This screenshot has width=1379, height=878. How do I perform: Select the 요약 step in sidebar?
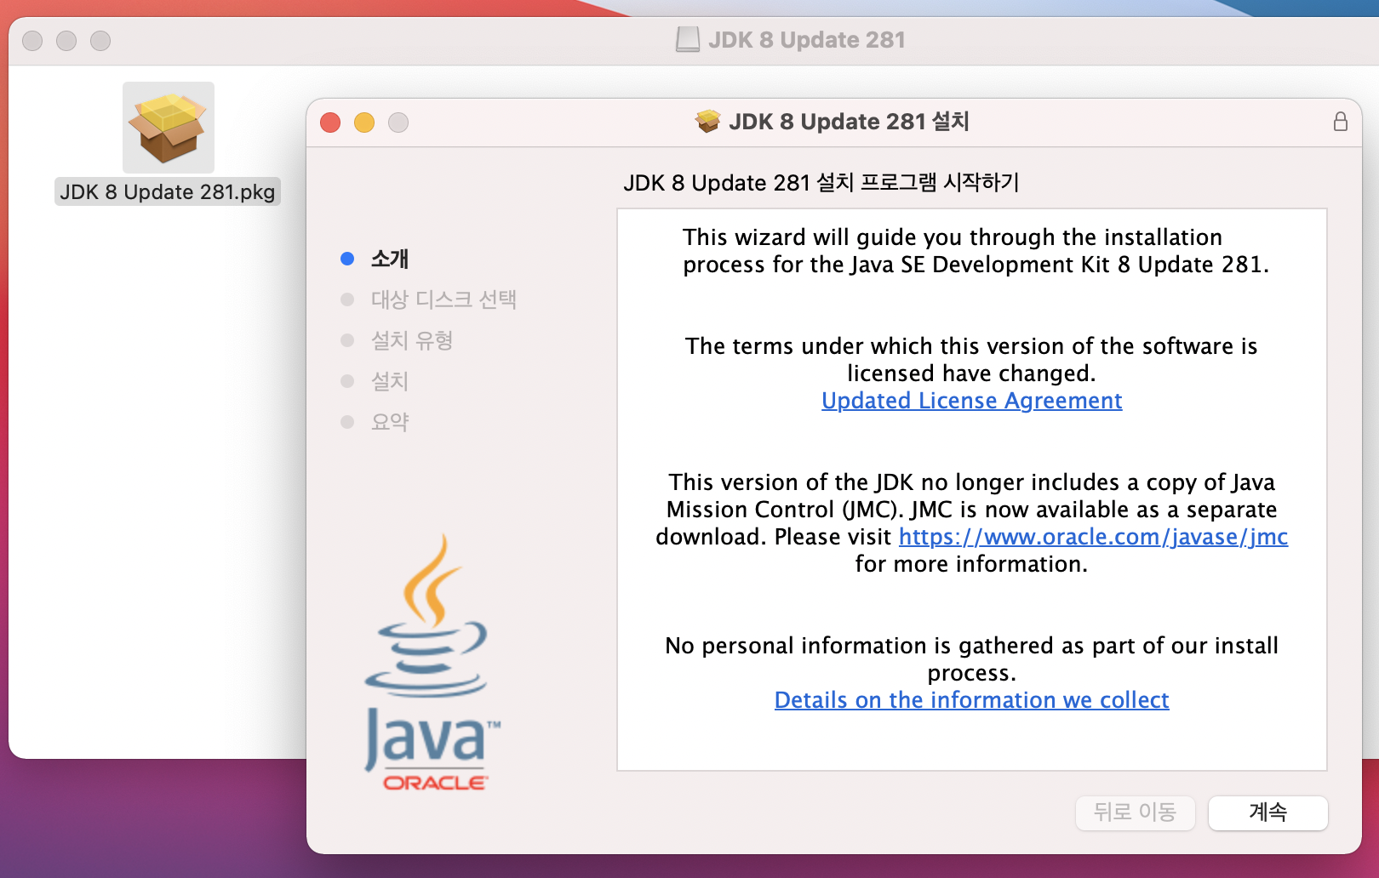tap(389, 422)
